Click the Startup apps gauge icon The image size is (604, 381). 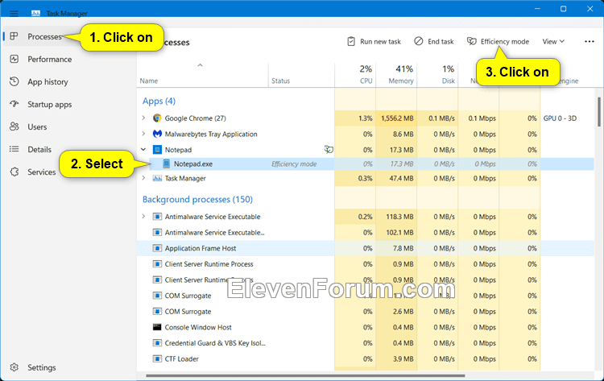[14, 104]
